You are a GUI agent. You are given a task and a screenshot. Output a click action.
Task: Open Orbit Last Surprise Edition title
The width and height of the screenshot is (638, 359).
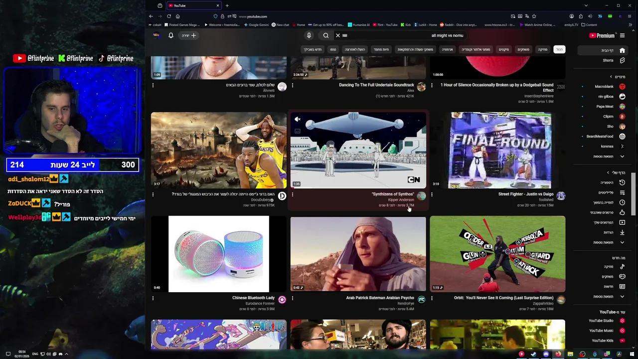pos(503,298)
